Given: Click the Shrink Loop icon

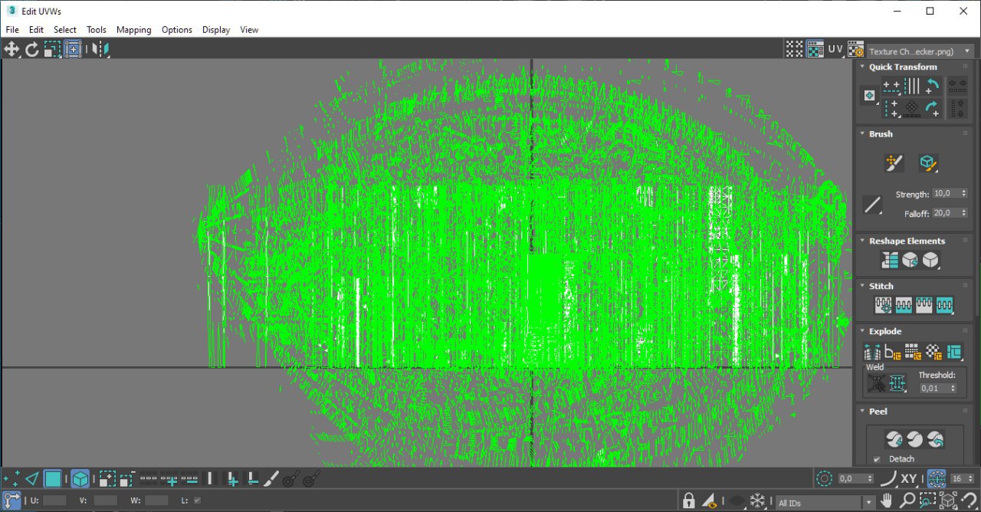Looking at the screenshot, I should coord(189,480).
